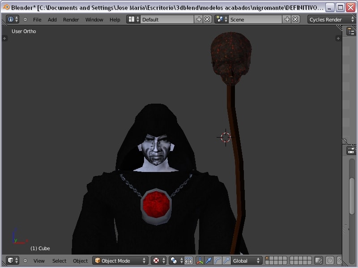
Task: Open the Cycles Render engine dropdown
Action: tap(332, 19)
